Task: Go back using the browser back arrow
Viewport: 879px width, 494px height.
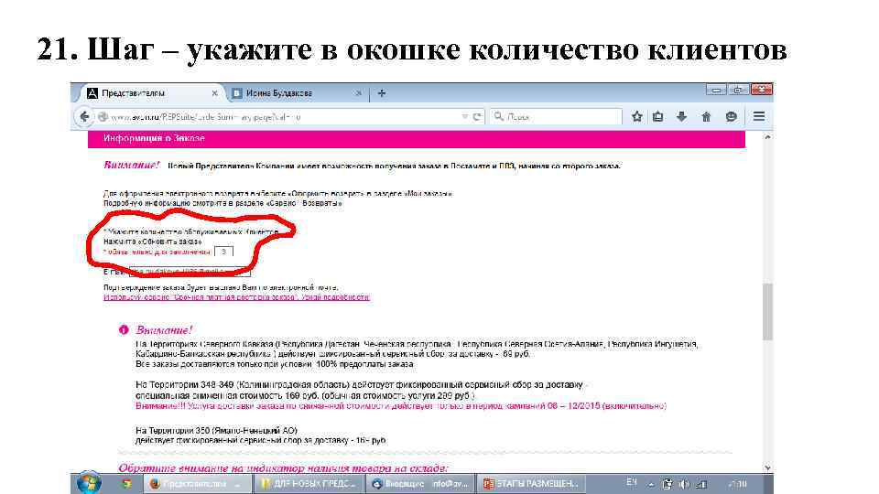Action: 84,116
